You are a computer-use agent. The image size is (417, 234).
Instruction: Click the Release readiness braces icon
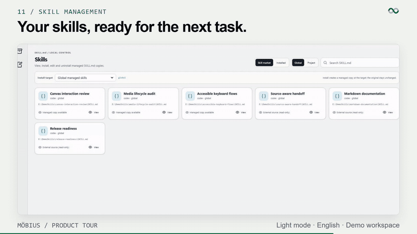tap(43, 131)
